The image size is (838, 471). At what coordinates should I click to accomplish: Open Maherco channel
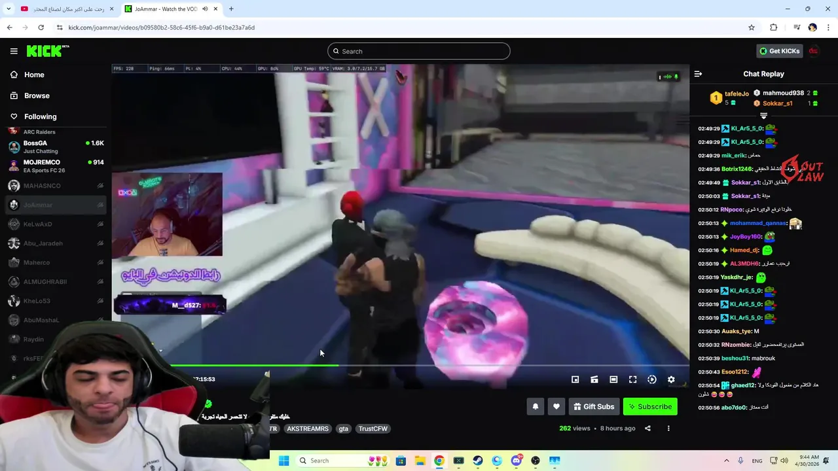pyautogui.click(x=56, y=262)
